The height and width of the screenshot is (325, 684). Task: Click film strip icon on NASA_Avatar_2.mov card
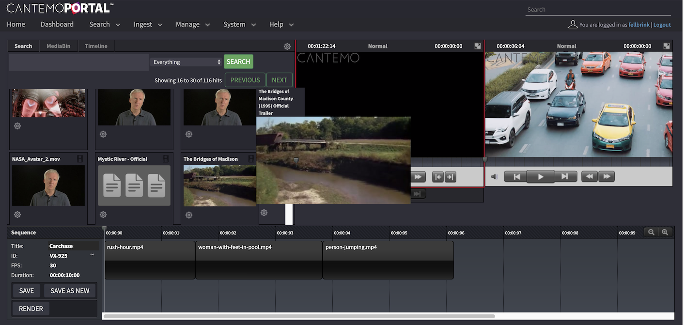tap(80, 159)
